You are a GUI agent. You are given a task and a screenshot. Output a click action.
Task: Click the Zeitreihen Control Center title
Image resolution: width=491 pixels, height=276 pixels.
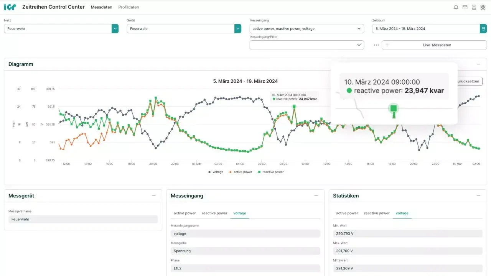[x=53, y=7]
